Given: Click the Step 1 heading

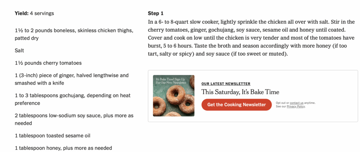Looking at the screenshot, I should point(156,13).
